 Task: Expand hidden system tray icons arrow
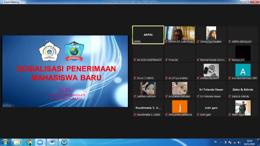click(x=221, y=142)
